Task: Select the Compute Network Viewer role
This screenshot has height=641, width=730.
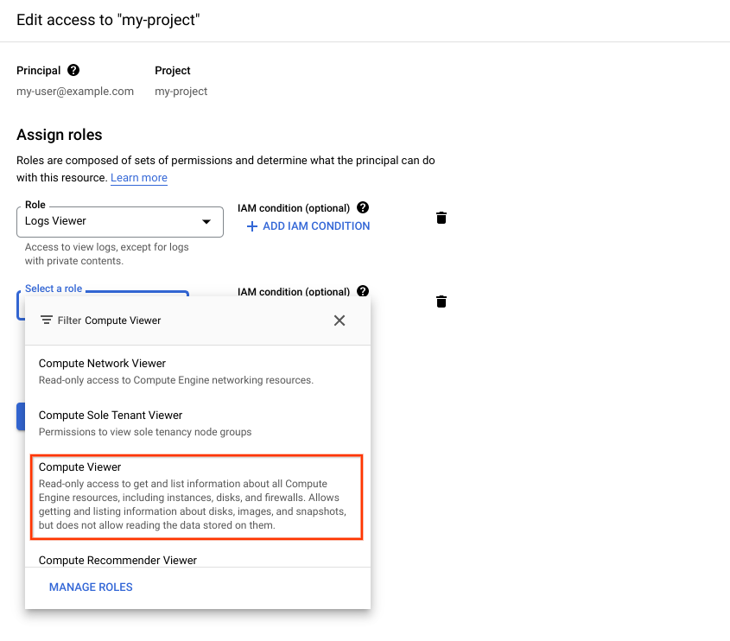Action: [x=198, y=371]
